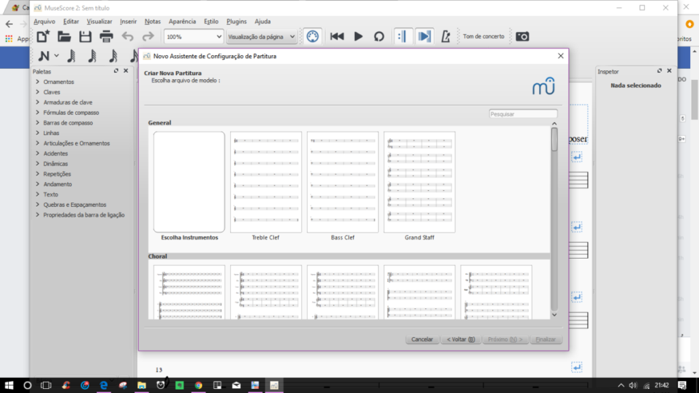Click the printer icon
699x393 pixels.
point(106,36)
